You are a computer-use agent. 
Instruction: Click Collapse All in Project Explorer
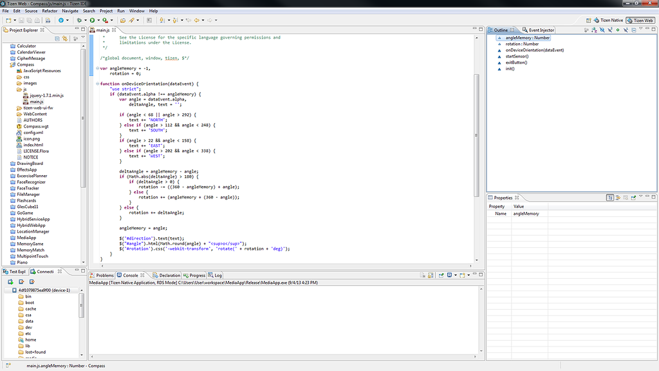point(57,39)
